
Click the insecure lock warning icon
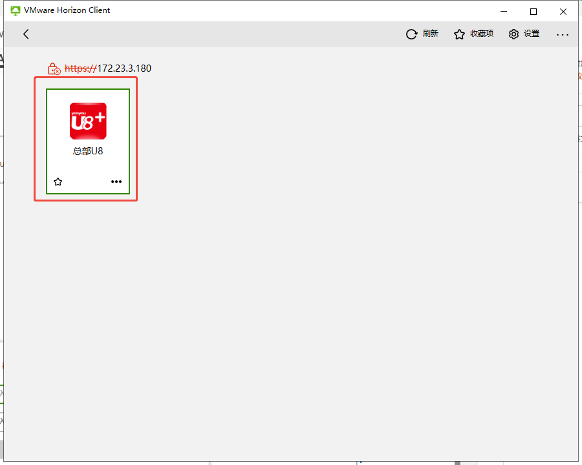(54, 68)
